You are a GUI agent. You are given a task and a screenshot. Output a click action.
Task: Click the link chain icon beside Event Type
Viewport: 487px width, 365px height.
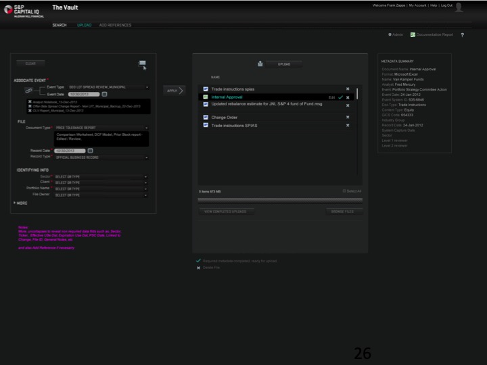[x=29, y=90]
